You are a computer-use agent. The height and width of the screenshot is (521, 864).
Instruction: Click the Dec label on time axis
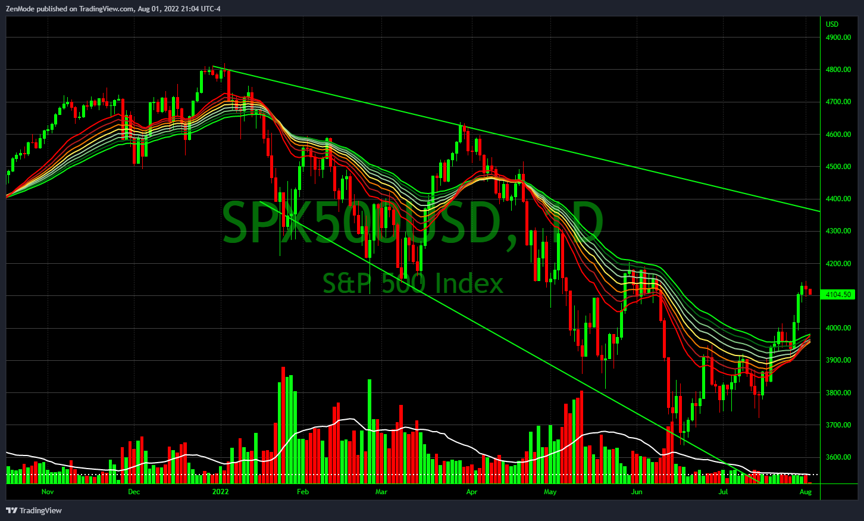(x=134, y=492)
